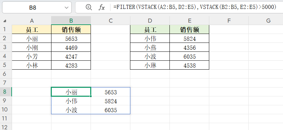
Task: Select result cell B9 with 小伟
Action: pyautogui.click(x=71, y=101)
